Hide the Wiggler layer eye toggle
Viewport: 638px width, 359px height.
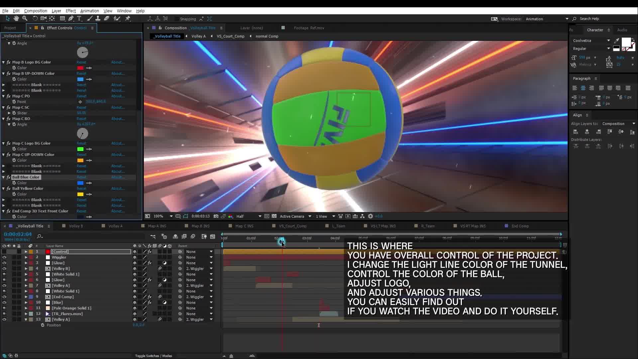(4, 257)
